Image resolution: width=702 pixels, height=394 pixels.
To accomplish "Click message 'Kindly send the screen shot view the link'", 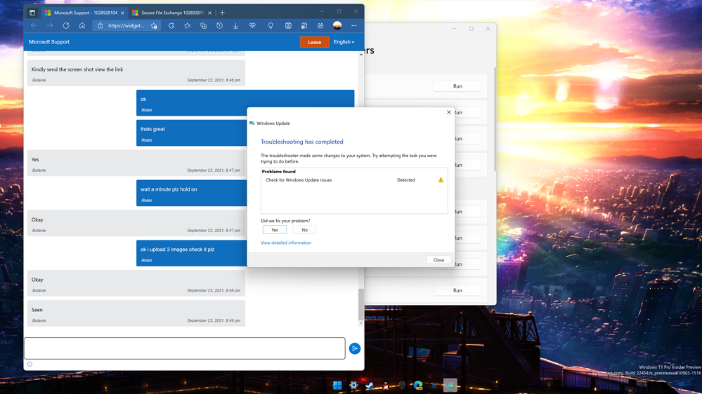I will coord(136,72).
